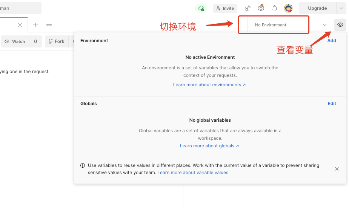Open Learn more about environments link
The height and width of the screenshot is (208, 349).
click(209, 85)
